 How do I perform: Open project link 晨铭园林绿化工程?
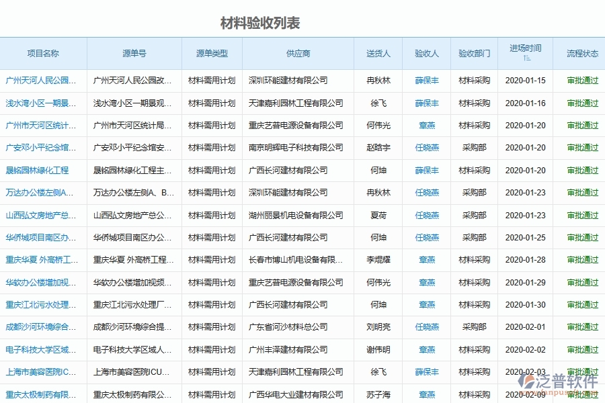point(40,170)
